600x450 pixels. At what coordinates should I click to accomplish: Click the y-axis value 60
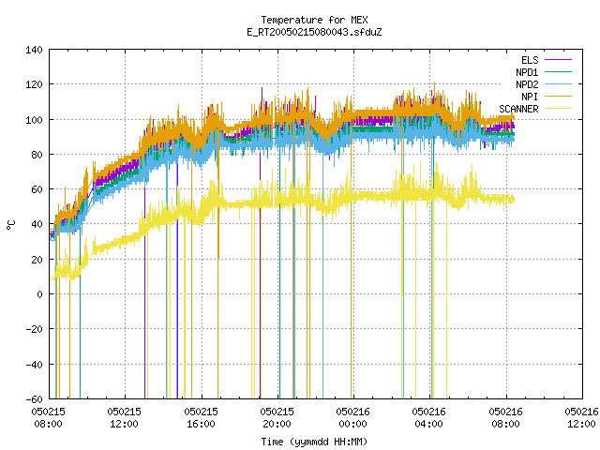pos(37,189)
